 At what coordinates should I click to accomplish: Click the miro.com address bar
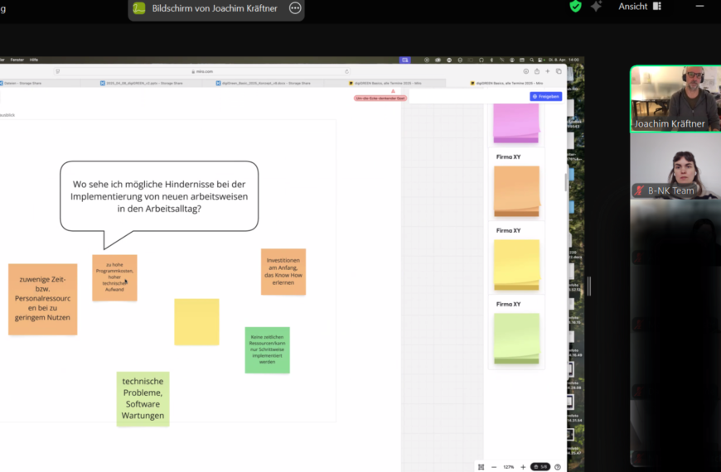(202, 71)
